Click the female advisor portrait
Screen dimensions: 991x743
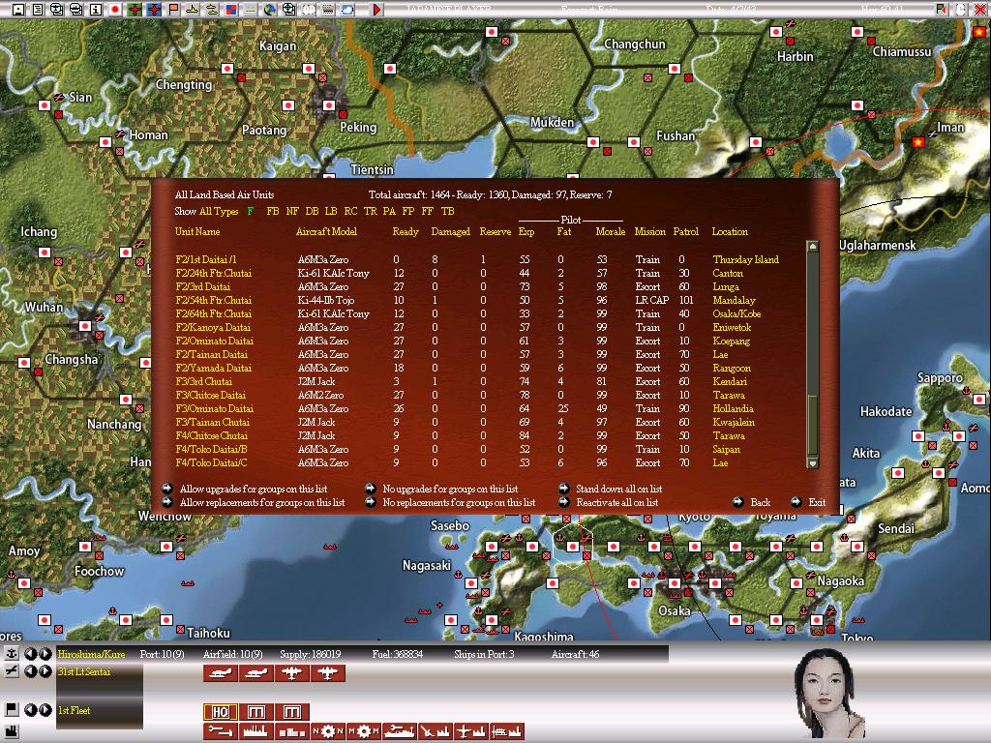tap(829, 693)
